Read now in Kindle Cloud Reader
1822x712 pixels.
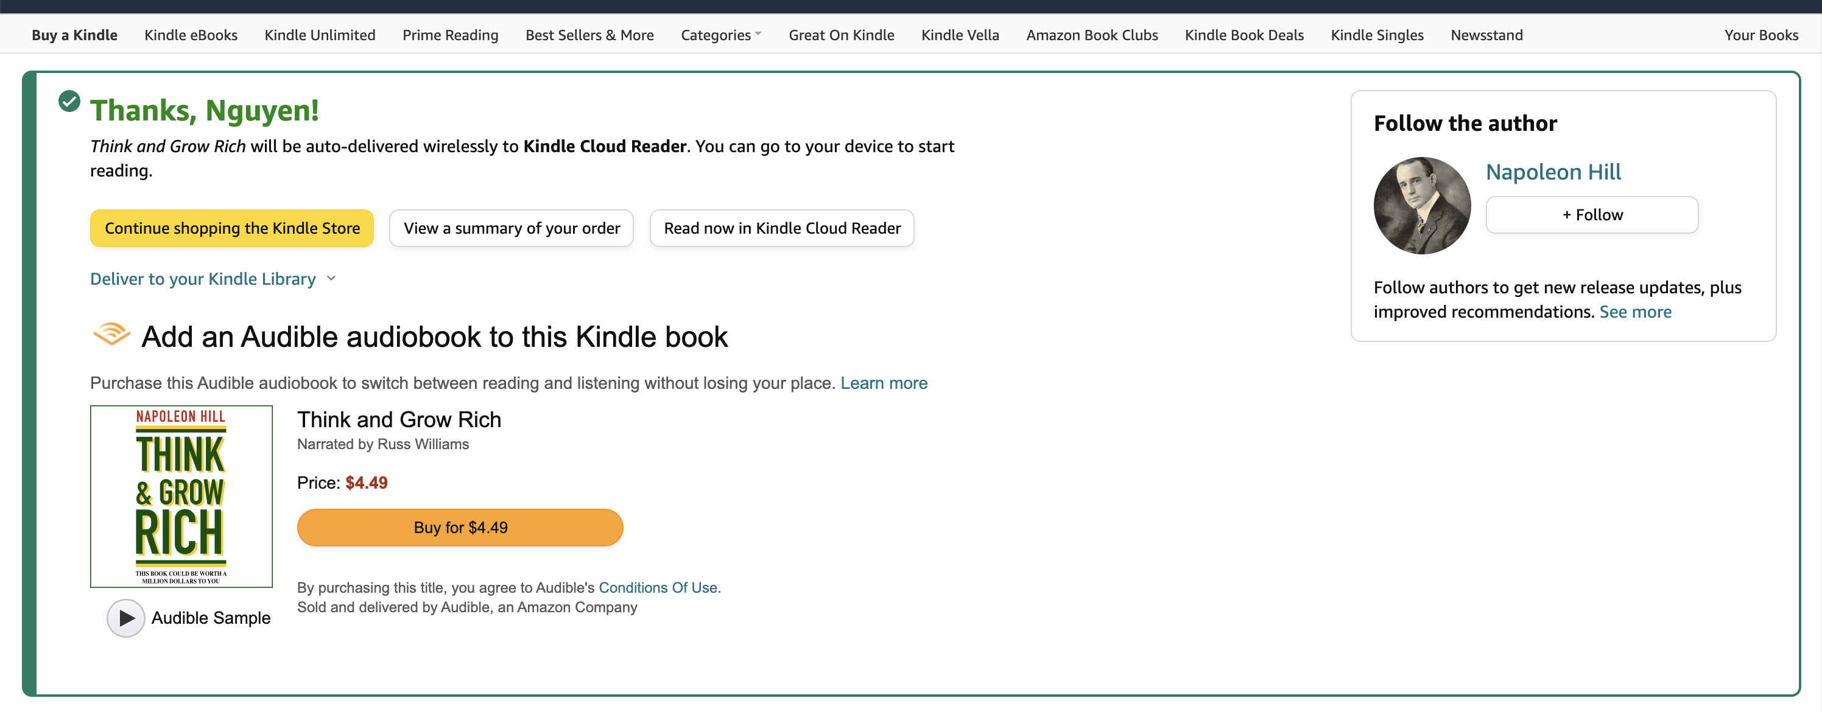(781, 228)
